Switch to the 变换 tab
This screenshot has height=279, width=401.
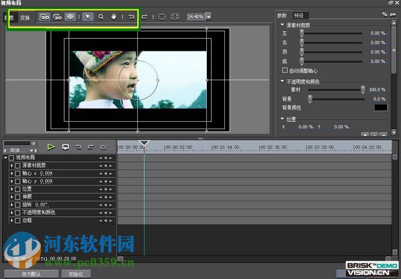(x=25, y=18)
